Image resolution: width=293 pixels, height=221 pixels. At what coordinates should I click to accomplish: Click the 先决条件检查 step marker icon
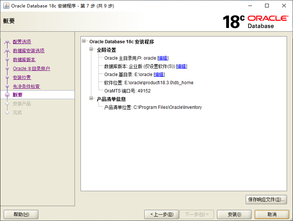coord(7,86)
